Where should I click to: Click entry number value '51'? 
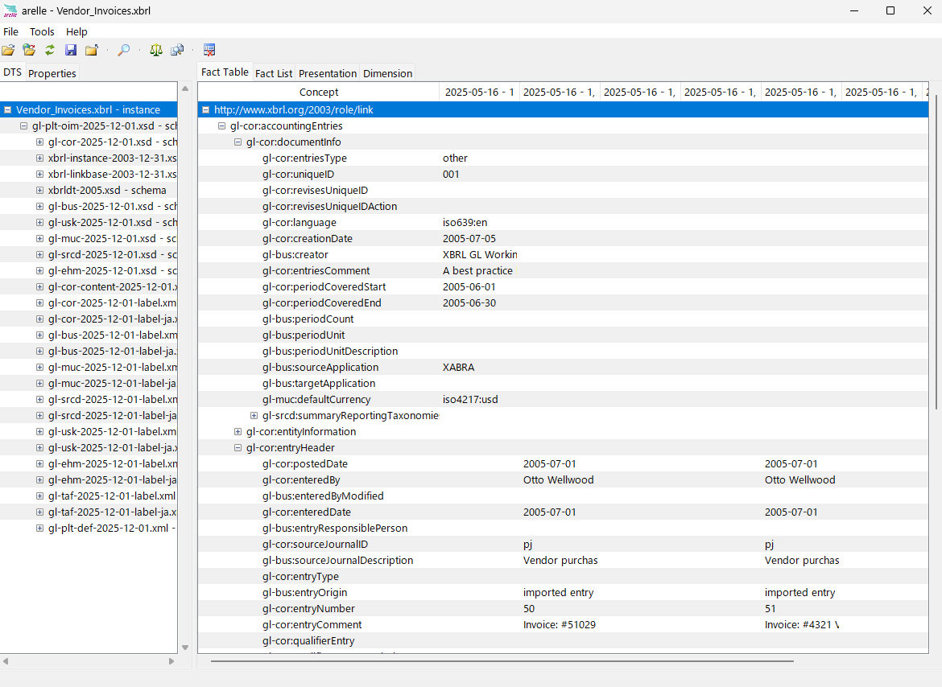(771, 608)
